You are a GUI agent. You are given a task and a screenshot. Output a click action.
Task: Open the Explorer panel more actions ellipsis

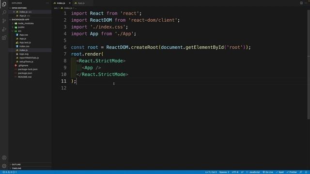pyautogui.click(x=47, y=3)
